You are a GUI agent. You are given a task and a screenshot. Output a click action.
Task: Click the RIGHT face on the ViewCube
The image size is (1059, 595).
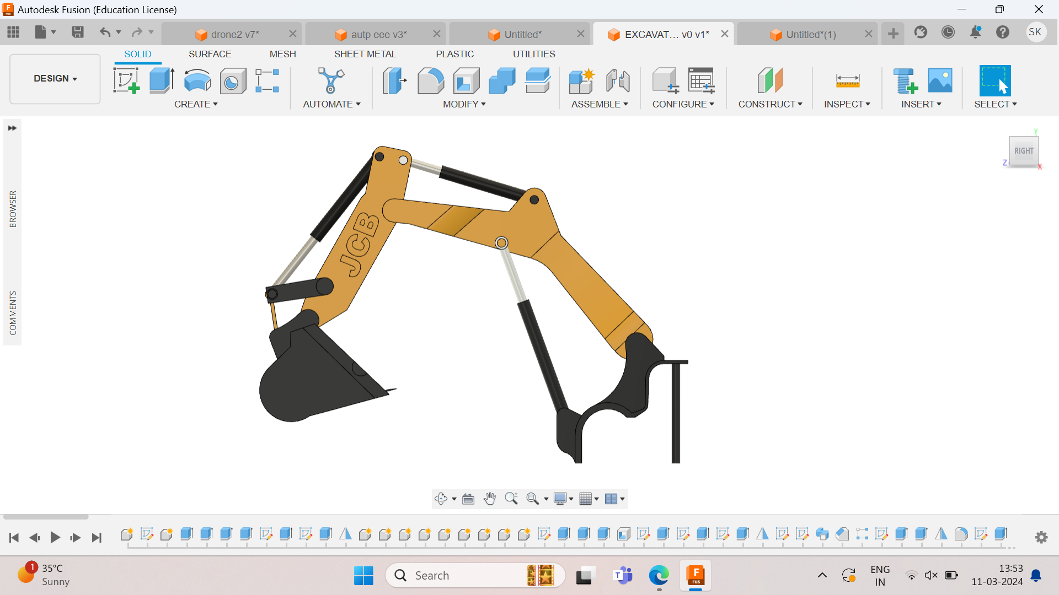coord(1024,150)
